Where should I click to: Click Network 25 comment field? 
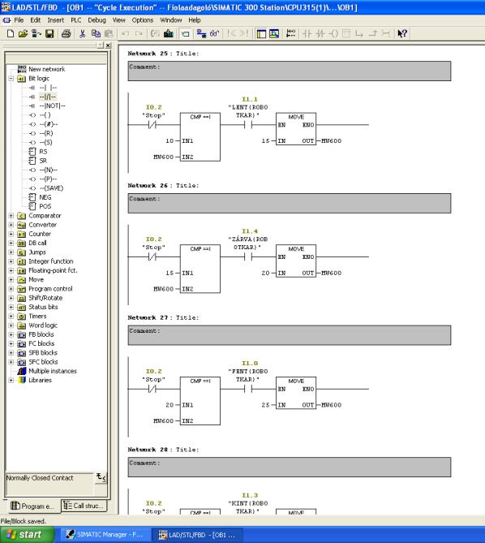290,71
